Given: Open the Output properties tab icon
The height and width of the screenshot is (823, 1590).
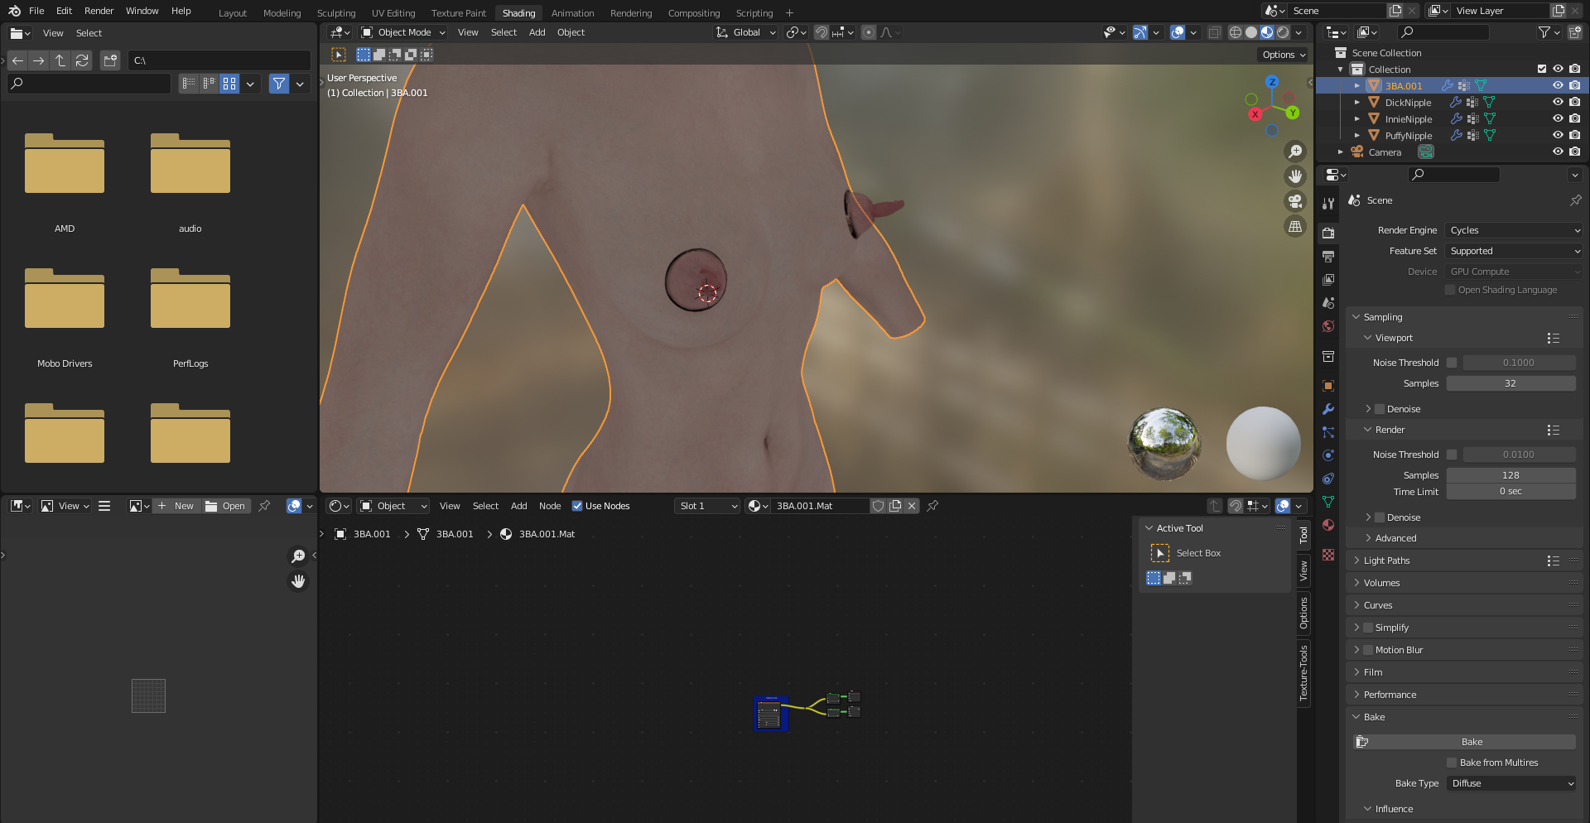Looking at the screenshot, I should [x=1328, y=257].
